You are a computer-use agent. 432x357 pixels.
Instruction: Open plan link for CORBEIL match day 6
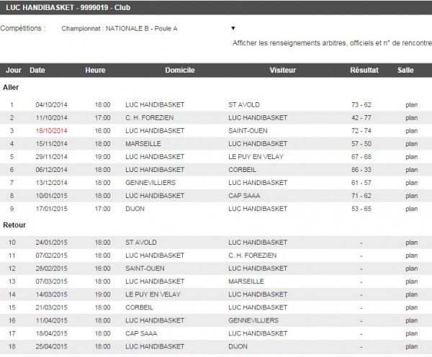(x=411, y=169)
